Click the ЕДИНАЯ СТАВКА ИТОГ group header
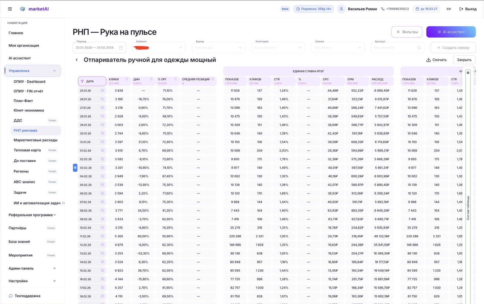 coord(308,71)
